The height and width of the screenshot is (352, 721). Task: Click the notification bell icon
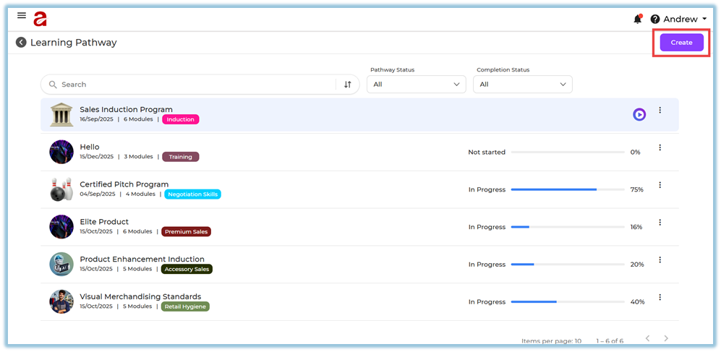(637, 20)
